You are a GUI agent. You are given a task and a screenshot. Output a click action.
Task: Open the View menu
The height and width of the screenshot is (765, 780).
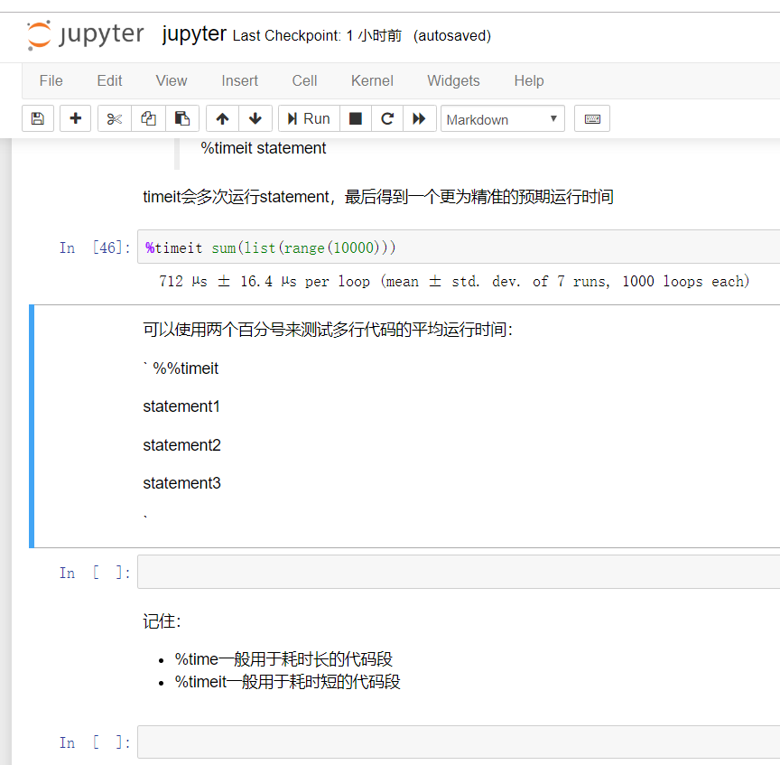click(x=172, y=80)
